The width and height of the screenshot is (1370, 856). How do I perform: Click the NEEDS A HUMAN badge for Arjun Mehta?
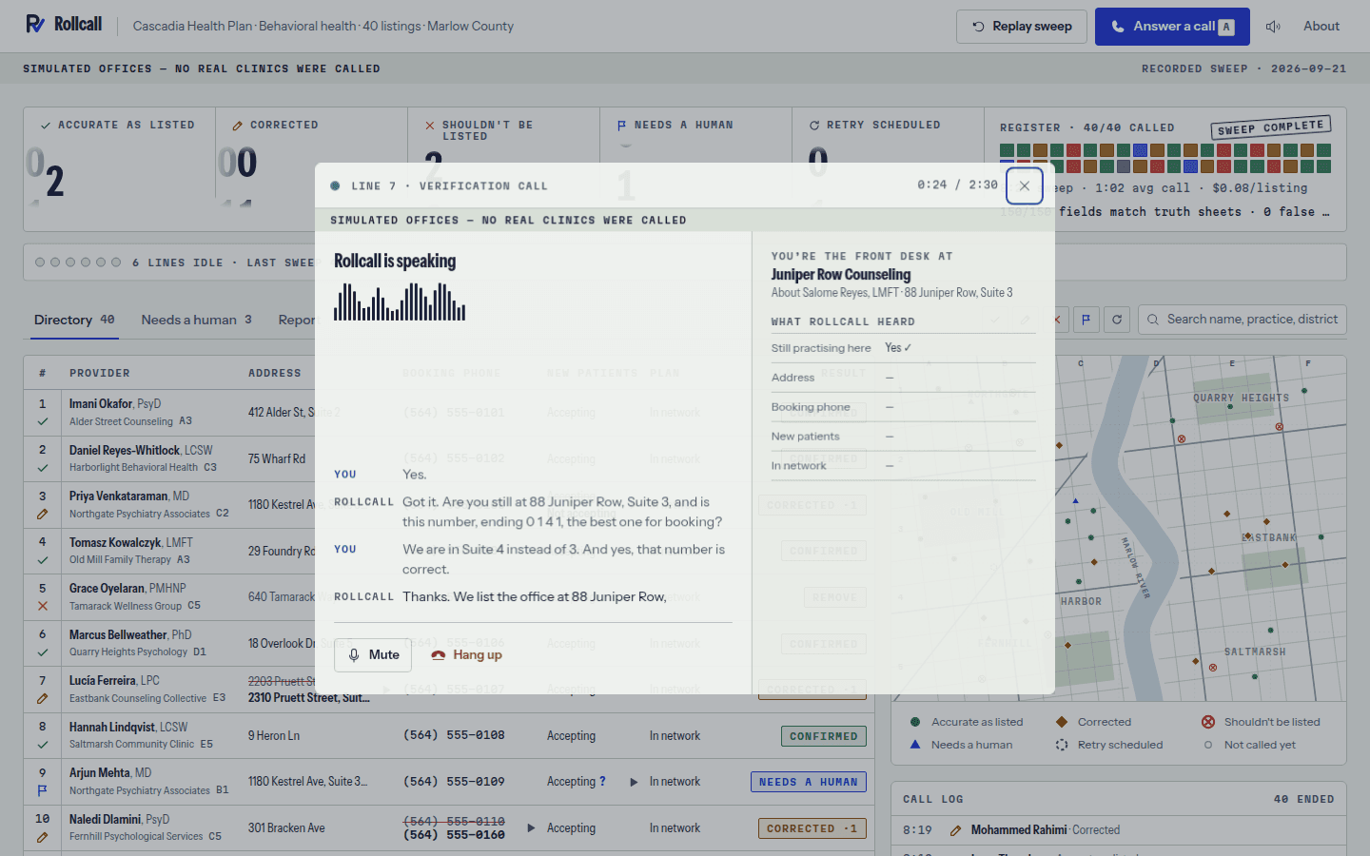809,783
